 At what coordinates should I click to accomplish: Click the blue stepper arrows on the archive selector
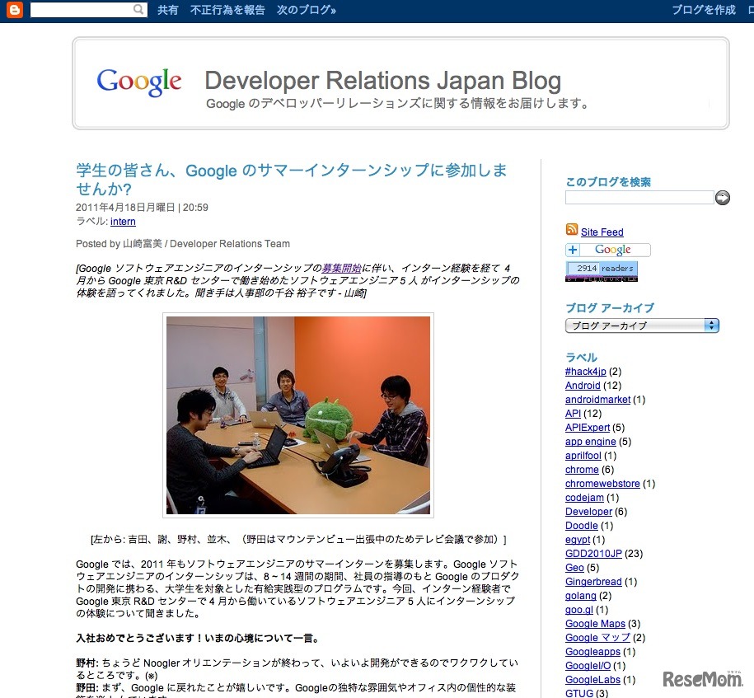point(711,326)
